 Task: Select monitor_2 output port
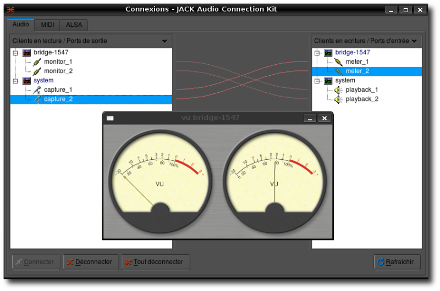(x=58, y=71)
